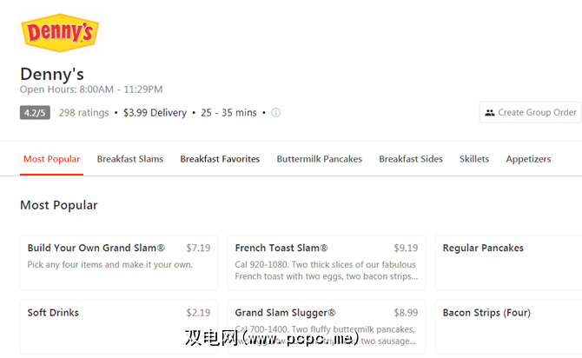Screen dimensions: 582x358
Task: Switch to the Appetizers tab
Action: [x=528, y=159]
